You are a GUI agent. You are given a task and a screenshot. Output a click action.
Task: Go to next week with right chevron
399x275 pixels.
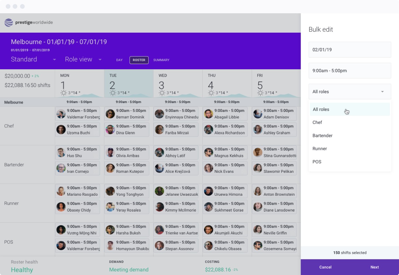click(x=70, y=42)
